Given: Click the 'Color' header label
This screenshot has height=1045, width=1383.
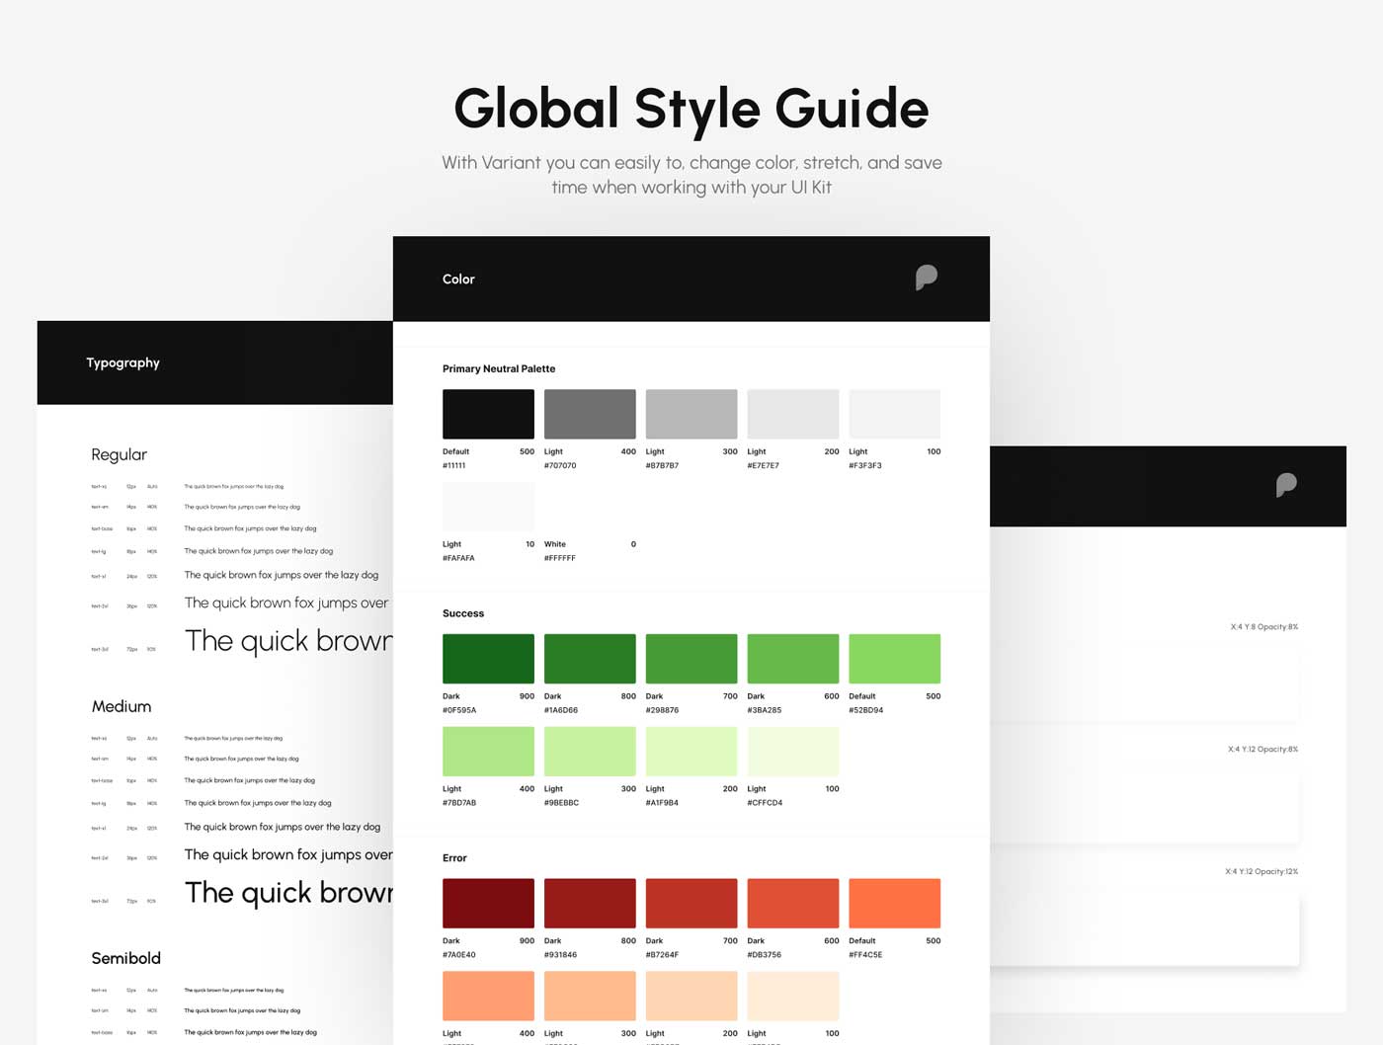Looking at the screenshot, I should coord(458,280).
